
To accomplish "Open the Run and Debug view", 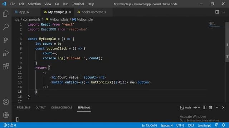I will point(6,53).
